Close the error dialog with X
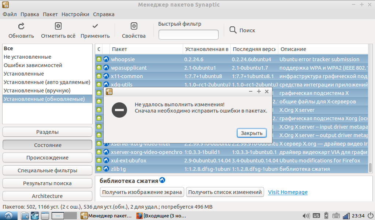This screenshot has height=220, width=375. (267, 91)
